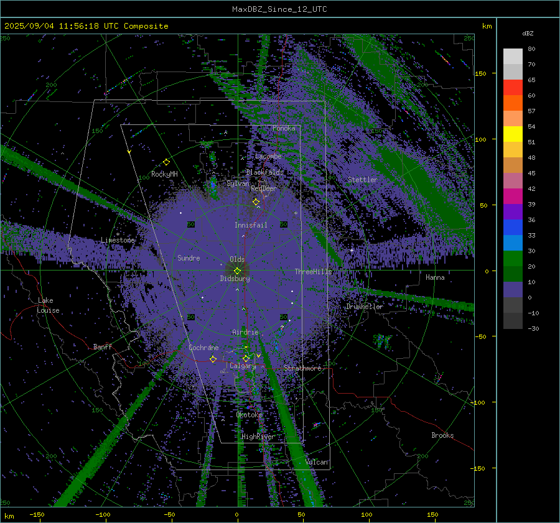Click the yellow diamond marker near Cochrane

(x=213, y=359)
